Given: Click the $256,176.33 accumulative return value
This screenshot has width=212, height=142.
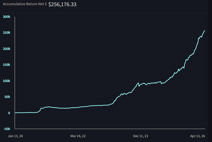Looking at the screenshot, I should pos(62,4).
